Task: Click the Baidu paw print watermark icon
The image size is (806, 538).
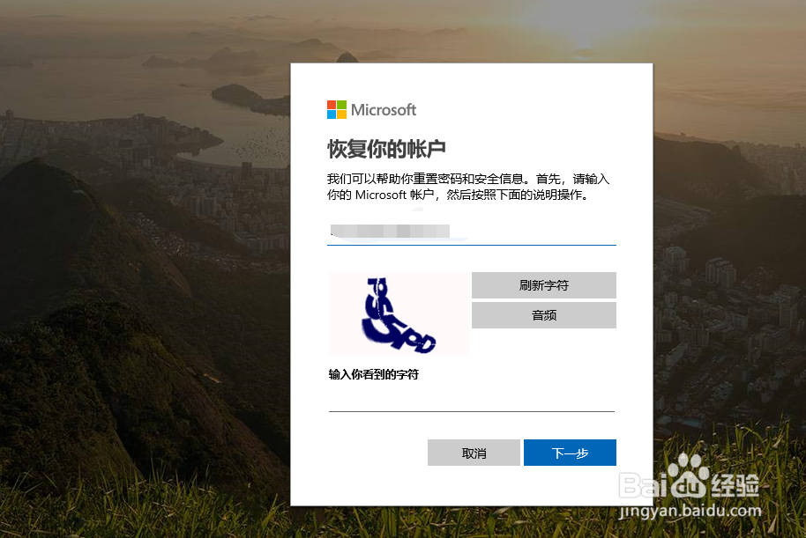Action: 689,477
